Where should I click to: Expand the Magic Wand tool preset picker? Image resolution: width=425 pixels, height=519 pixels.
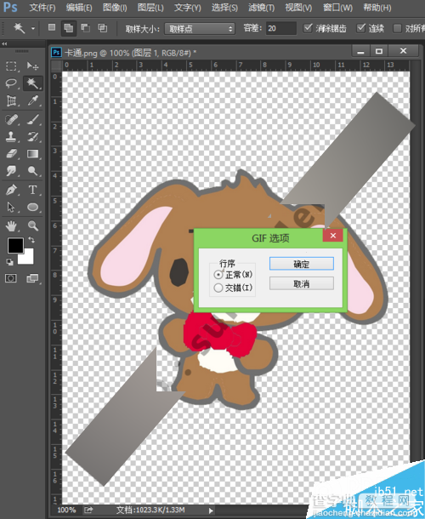point(33,29)
